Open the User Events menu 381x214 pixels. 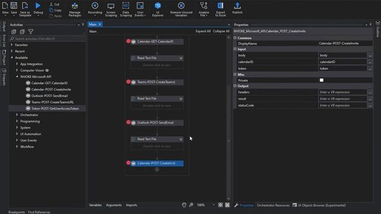140,10
